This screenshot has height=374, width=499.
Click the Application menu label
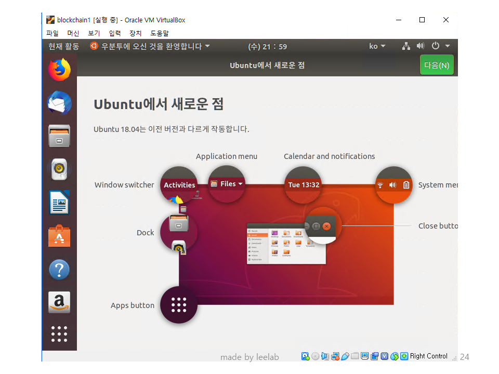click(227, 156)
